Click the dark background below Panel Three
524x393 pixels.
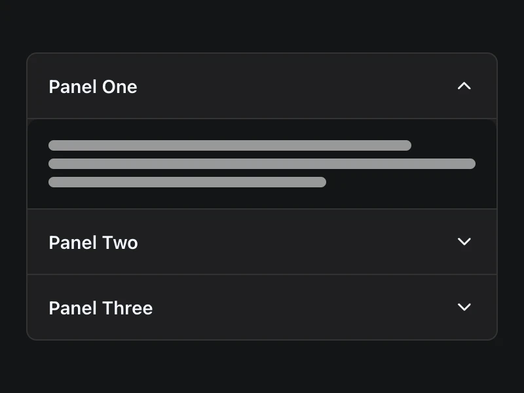[262, 367]
